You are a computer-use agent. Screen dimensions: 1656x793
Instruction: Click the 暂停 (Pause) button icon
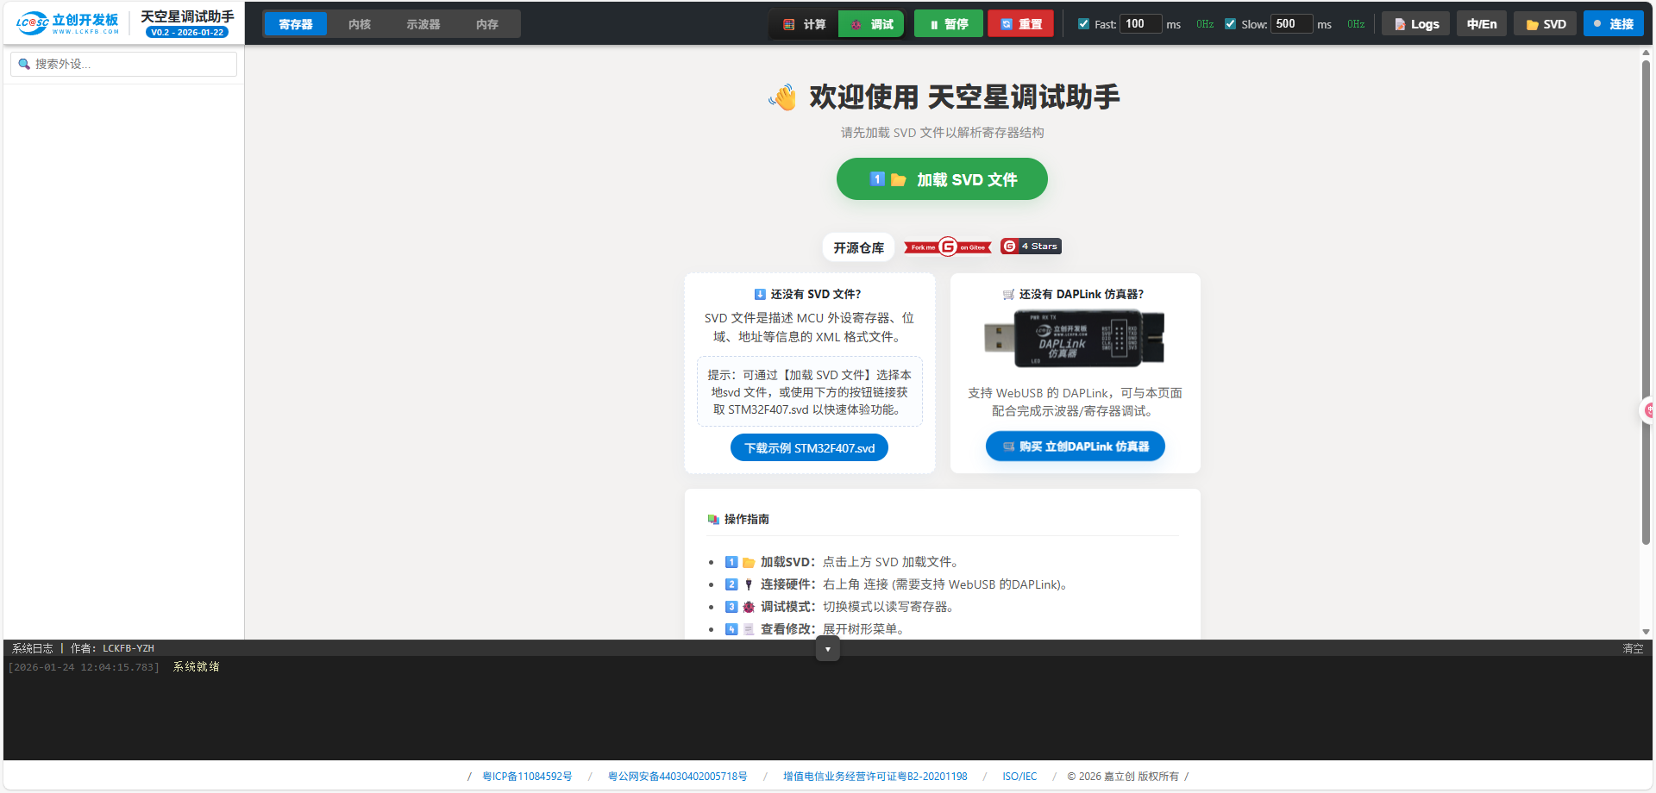[x=935, y=23]
